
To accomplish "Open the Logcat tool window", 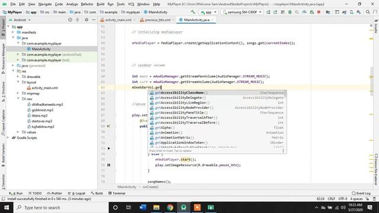I will pos(76,193).
